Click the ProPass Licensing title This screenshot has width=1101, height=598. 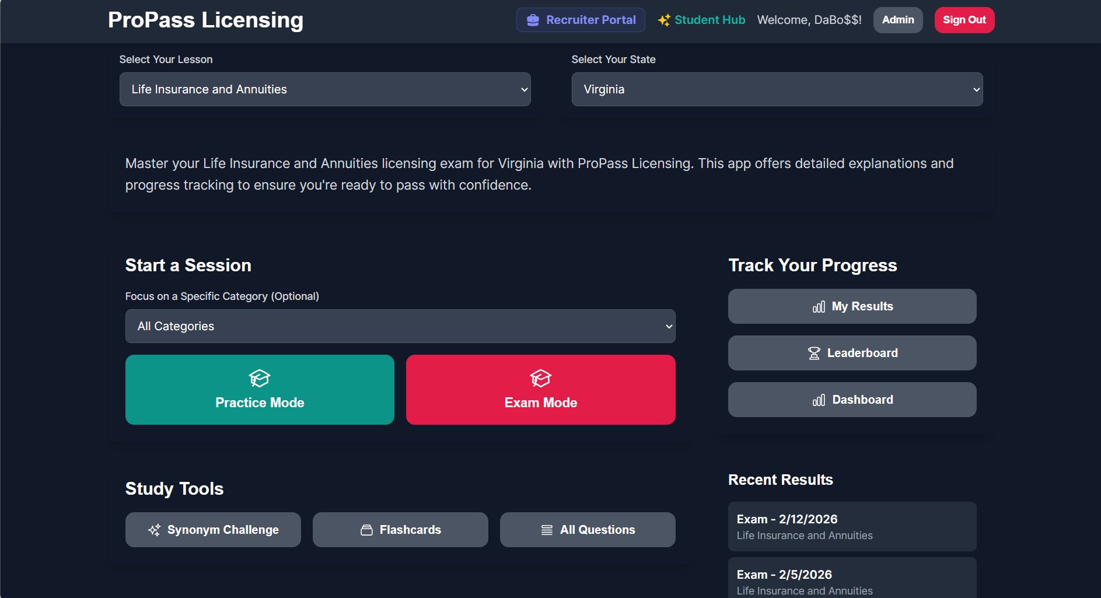point(205,20)
